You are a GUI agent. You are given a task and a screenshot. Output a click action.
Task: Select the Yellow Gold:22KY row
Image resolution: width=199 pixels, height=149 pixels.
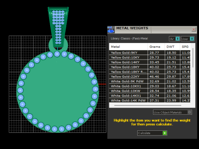click(150, 77)
